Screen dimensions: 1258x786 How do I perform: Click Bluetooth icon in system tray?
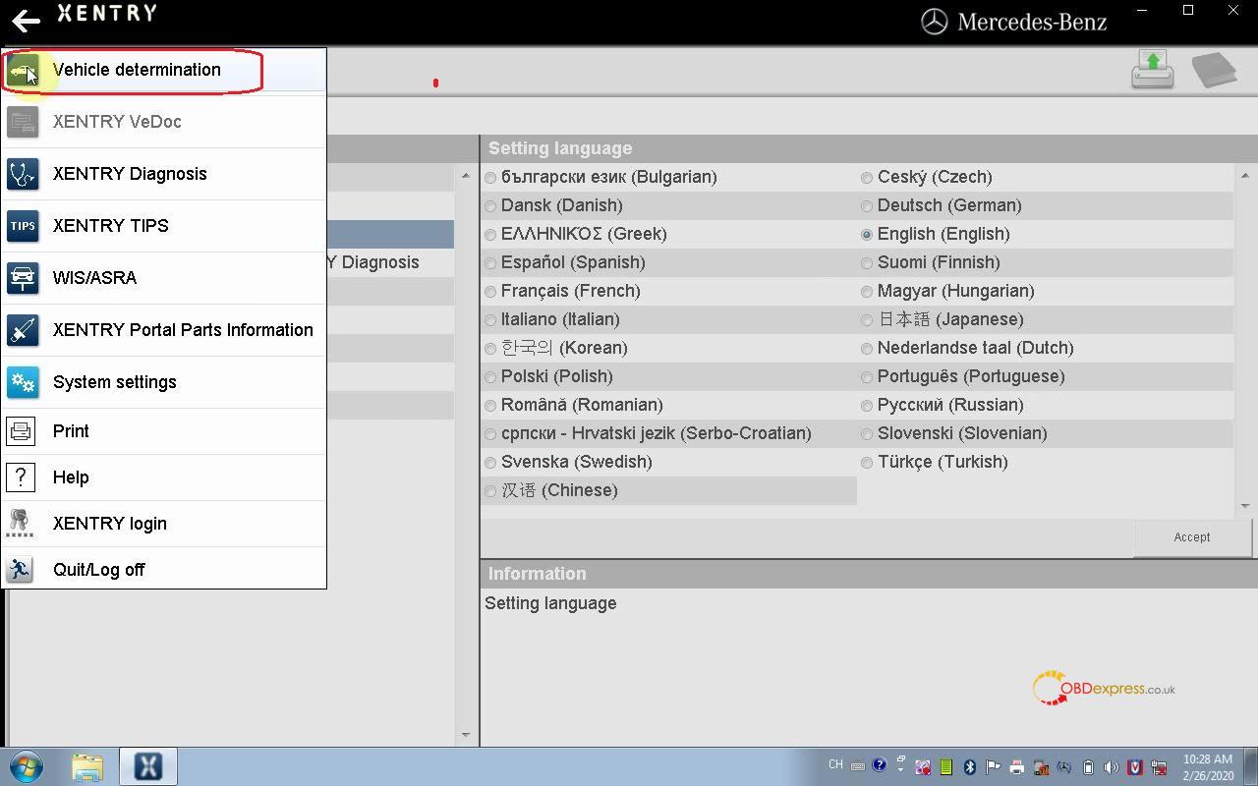coord(969,767)
